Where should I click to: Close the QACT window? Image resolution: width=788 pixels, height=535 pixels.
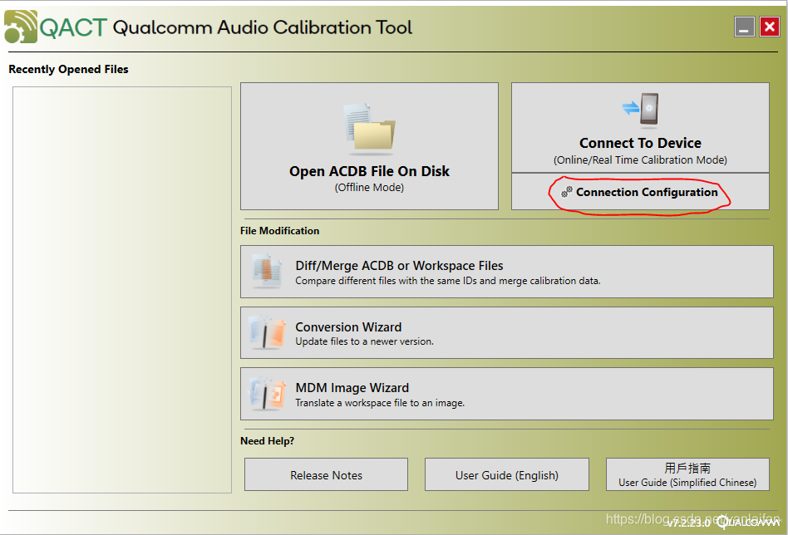click(770, 27)
